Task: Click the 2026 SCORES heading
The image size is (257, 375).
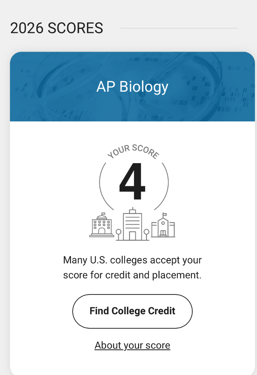Action: [57, 28]
